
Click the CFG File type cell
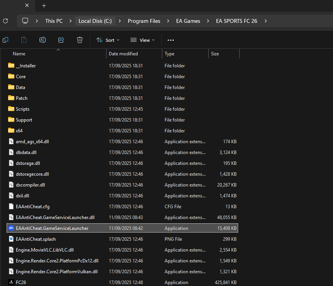coord(173,207)
